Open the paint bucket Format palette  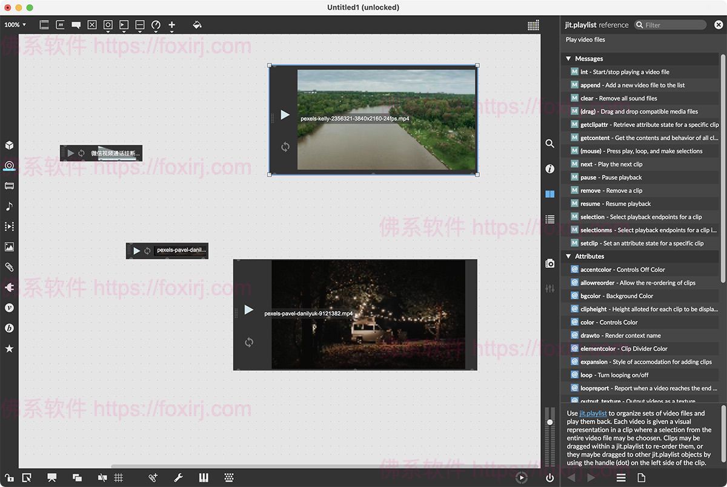pyautogui.click(x=197, y=25)
